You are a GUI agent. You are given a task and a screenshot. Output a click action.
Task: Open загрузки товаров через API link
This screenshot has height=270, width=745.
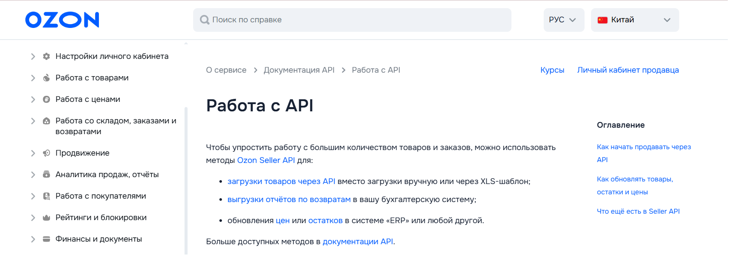tap(281, 181)
